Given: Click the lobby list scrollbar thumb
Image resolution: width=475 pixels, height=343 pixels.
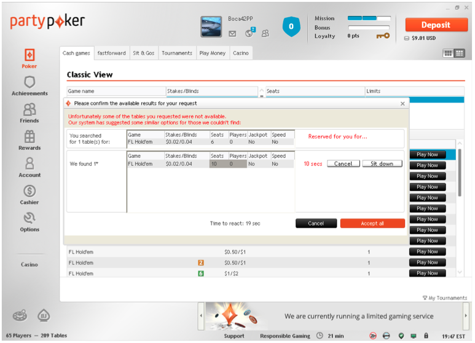Looking at the screenshot, I should (x=460, y=173).
